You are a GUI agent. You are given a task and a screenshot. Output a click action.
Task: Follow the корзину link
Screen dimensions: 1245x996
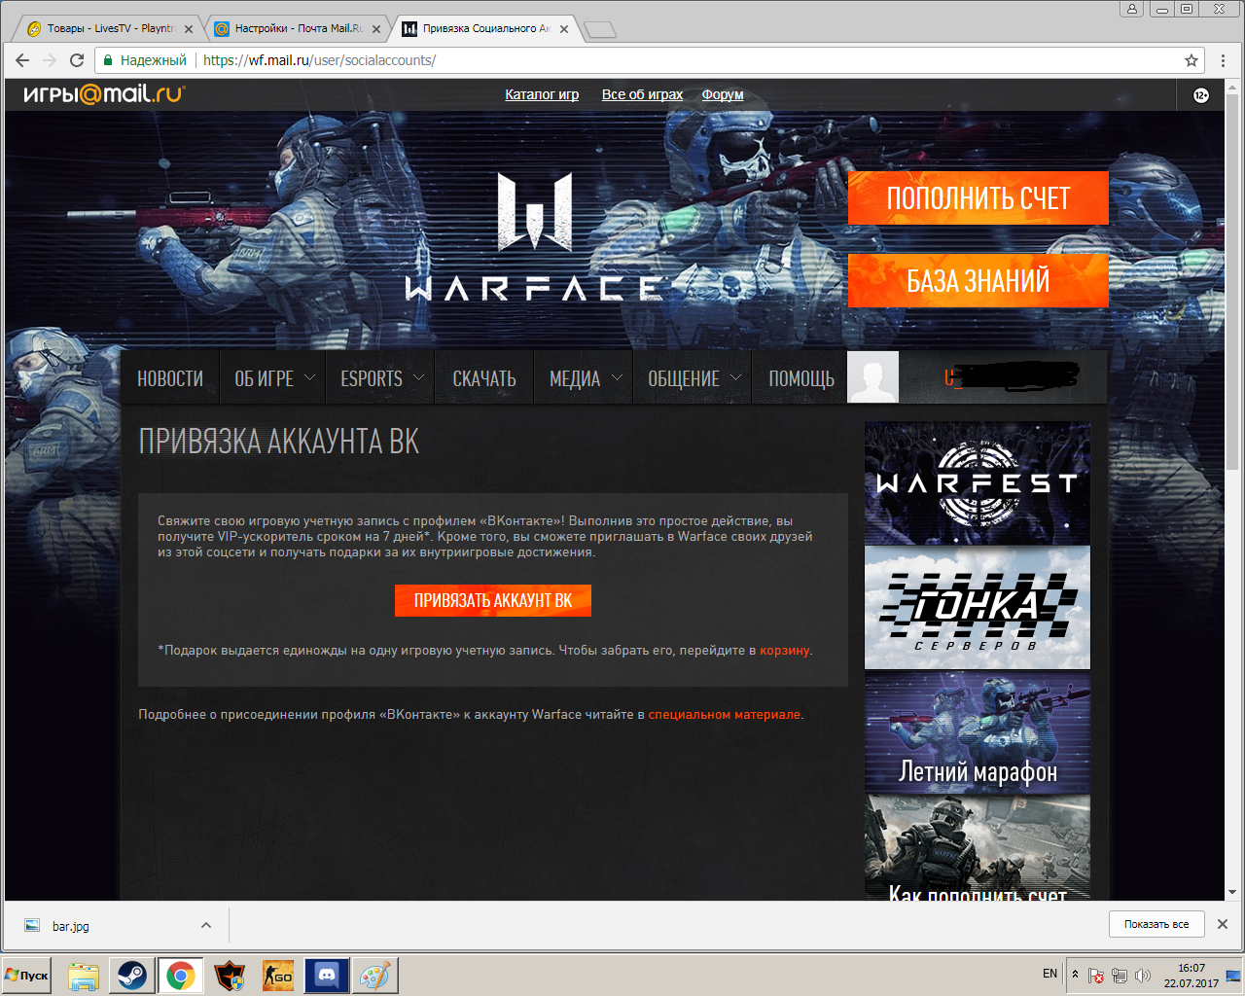785,650
